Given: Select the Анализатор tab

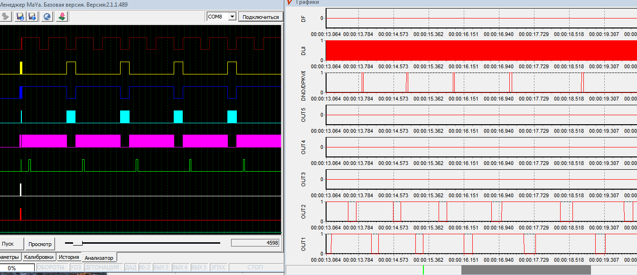Looking at the screenshot, I should [99, 257].
